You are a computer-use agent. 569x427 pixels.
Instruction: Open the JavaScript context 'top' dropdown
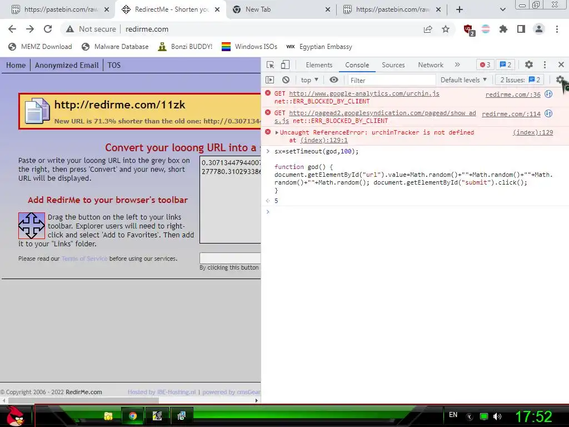(x=309, y=80)
